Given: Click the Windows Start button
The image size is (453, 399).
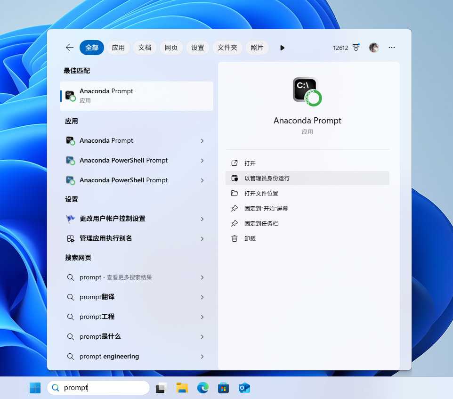Looking at the screenshot, I should [x=35, y=388].
